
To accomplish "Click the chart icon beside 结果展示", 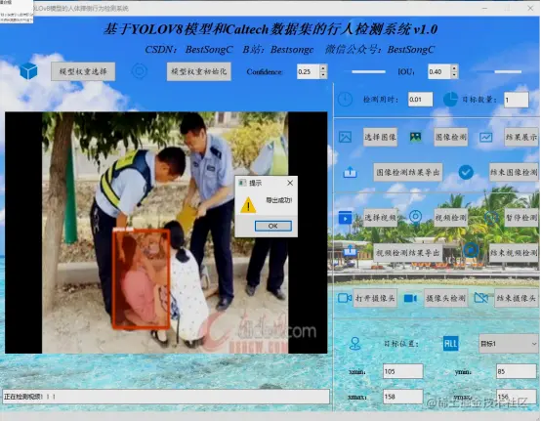I will (485, 138).
